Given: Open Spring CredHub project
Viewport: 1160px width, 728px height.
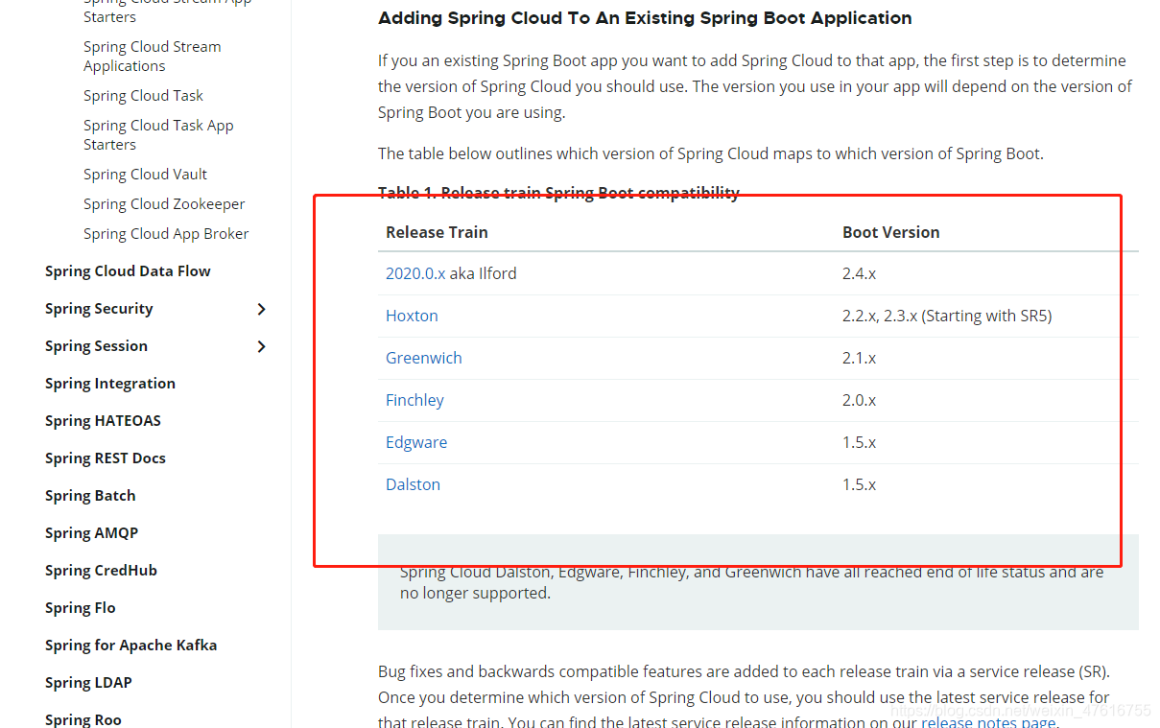Looking at the screenshot, I should point(101,571).
